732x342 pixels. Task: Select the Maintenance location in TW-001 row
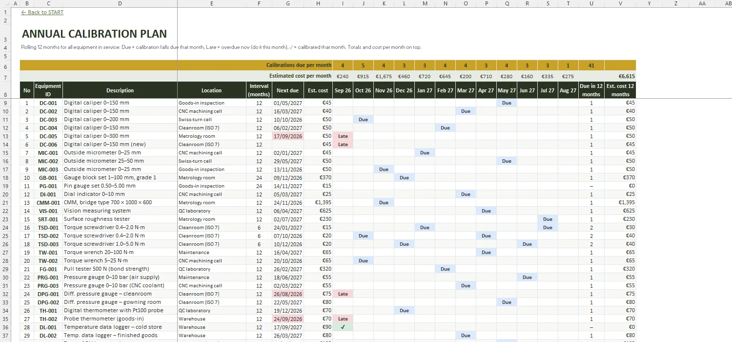pos(211,252)
